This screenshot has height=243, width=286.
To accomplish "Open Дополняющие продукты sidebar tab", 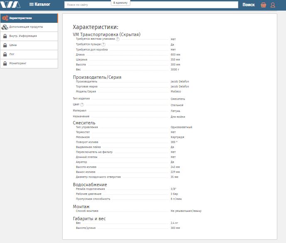I will (29, 27).
